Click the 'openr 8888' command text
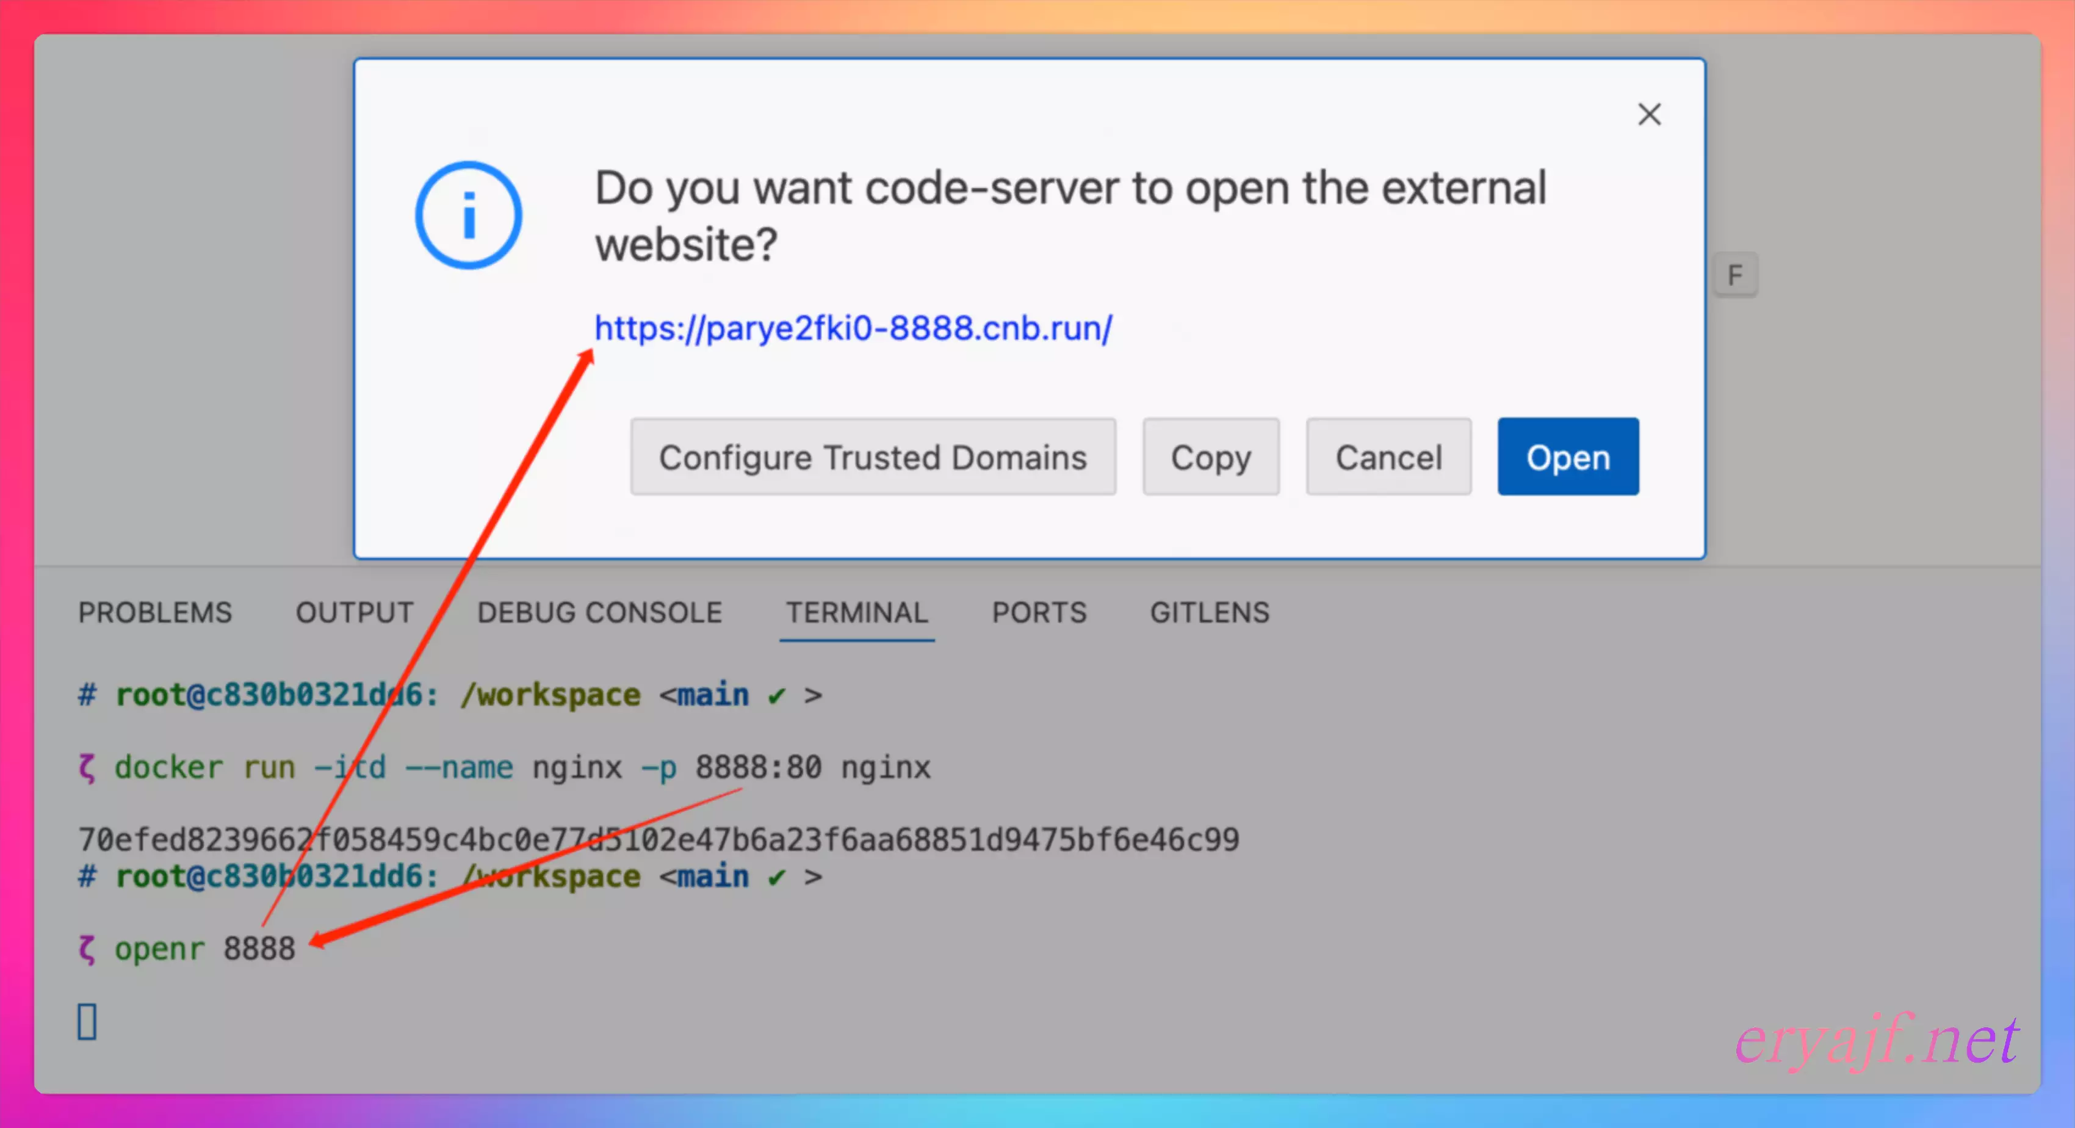Screen dimensions: 2075x1128 tap(204, 949)
